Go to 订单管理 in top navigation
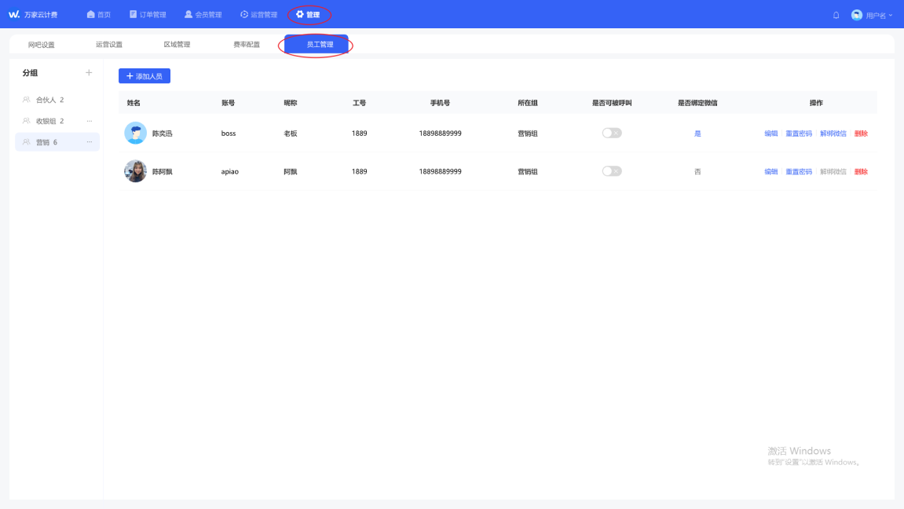This screenshot has width=904, height=509. pyautogui.click(x=148, y=14)
